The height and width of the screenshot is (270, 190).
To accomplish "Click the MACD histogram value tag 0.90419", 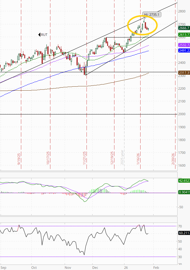I will [x=184, y=192].
